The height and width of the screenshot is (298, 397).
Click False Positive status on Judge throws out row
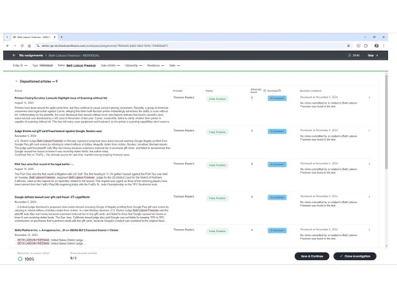pos(217,132)
